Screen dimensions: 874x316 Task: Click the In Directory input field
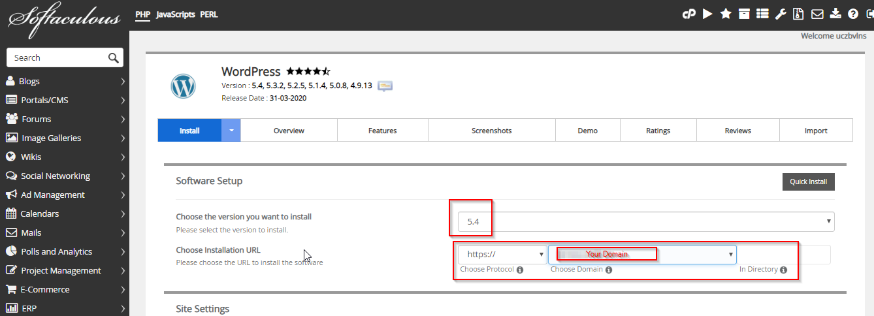point(784,255)
